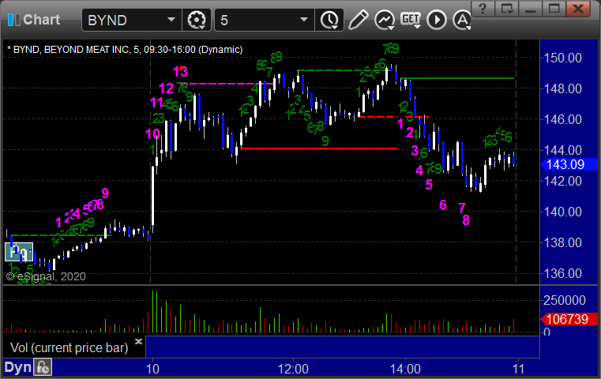The width and height of the screenshot is (601, 379).
Task: Open the studies line-chart icon
Action: click(385, 20)
